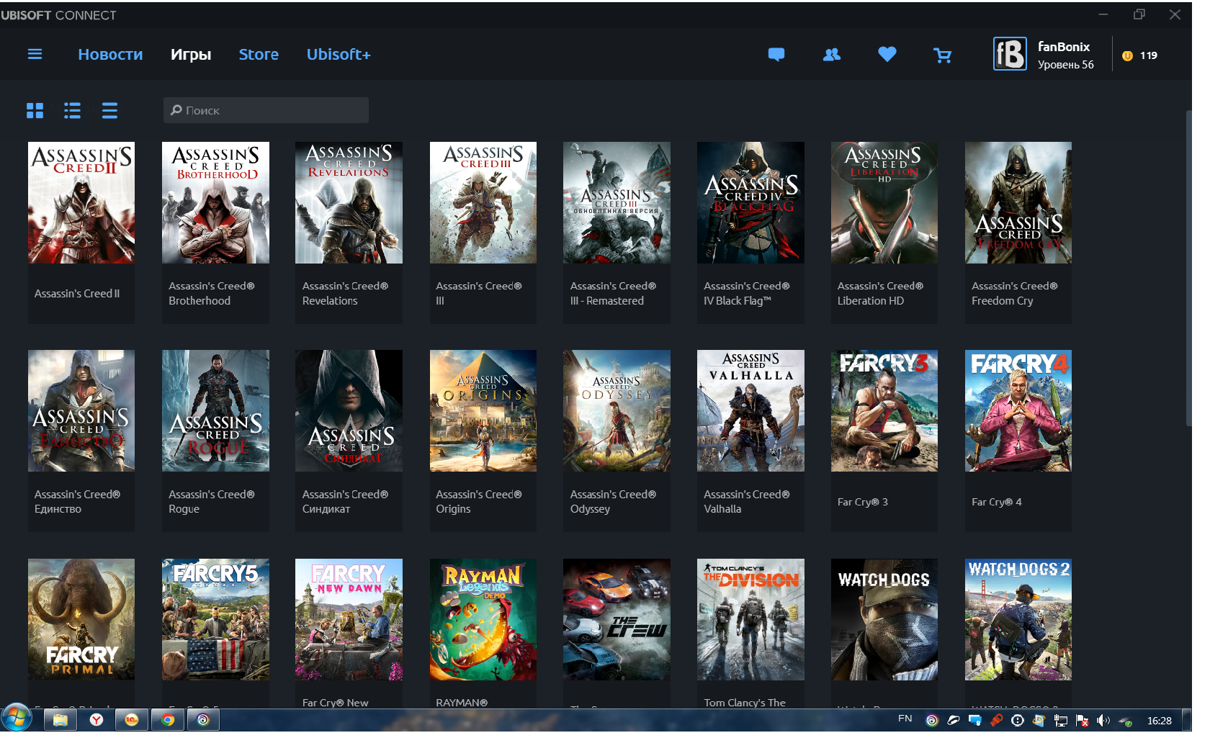Open the Far Cry 3 cover
The width and height of the screenshot is (1210, 756).
[x=884, y=411]
